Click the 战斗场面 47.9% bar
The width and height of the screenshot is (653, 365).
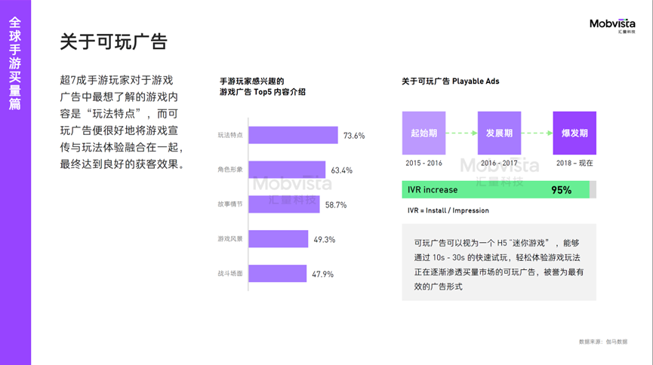pyautogui.click(x=277, y=274)
